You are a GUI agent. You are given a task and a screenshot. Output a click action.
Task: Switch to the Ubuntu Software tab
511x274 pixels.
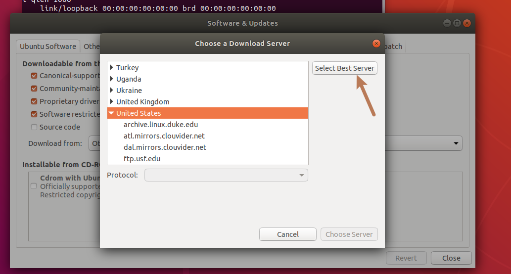click(48, 46)
